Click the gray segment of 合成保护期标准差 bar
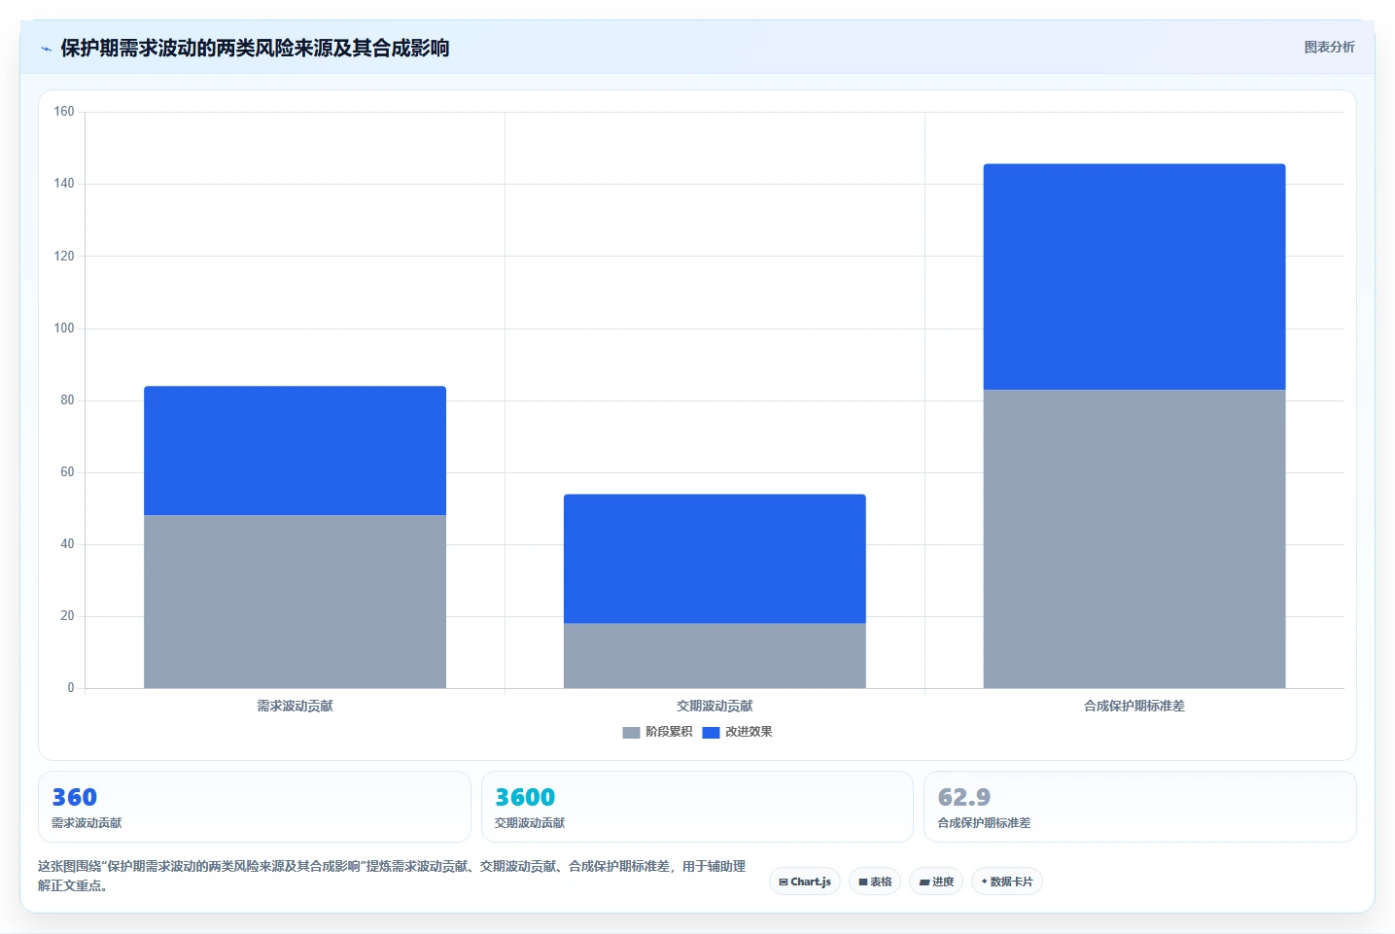 (1134, 539)
